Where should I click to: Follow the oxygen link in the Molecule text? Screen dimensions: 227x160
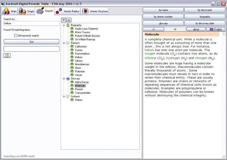150,54
